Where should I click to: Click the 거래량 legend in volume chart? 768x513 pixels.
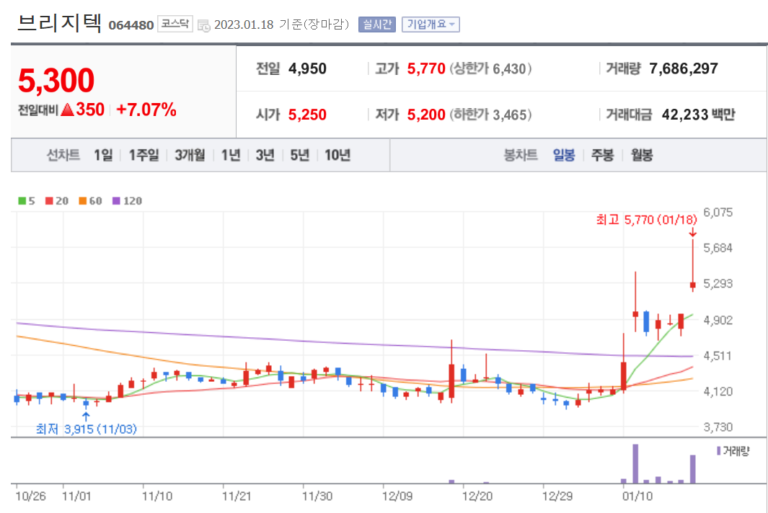point(733,451)
